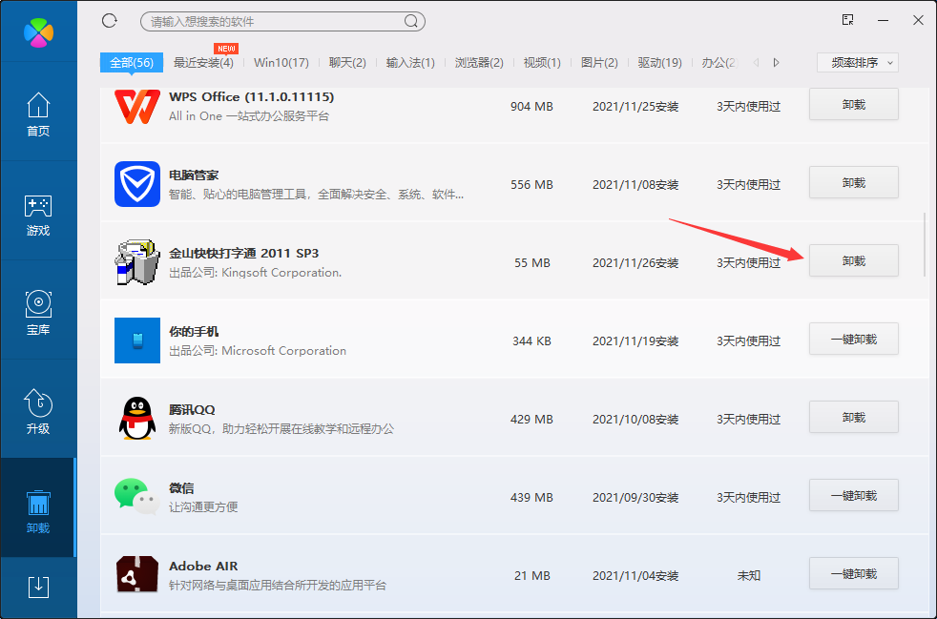Uninstall 腾讯QQ with 卸载 button
The width and height of the screenshot is (937, 619).
[854, 418]
